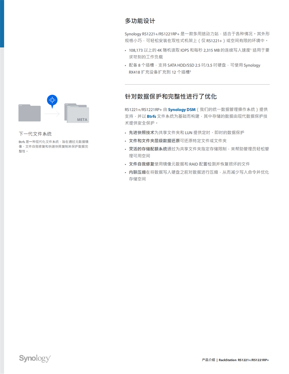Click the arrow between the two folders
Viewport: 289px width, 374px height.
coord(52,113)
